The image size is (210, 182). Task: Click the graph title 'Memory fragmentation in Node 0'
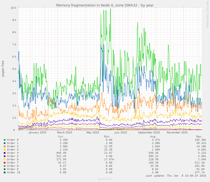click(84, 5)
